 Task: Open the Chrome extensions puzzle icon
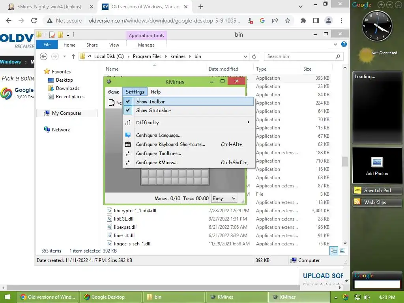click(303, 21)
